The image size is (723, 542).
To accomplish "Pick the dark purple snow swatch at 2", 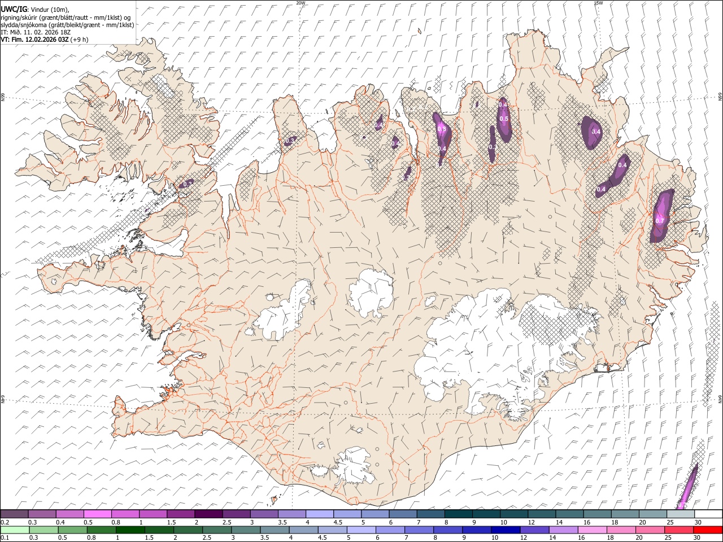I will pos(208,514).
